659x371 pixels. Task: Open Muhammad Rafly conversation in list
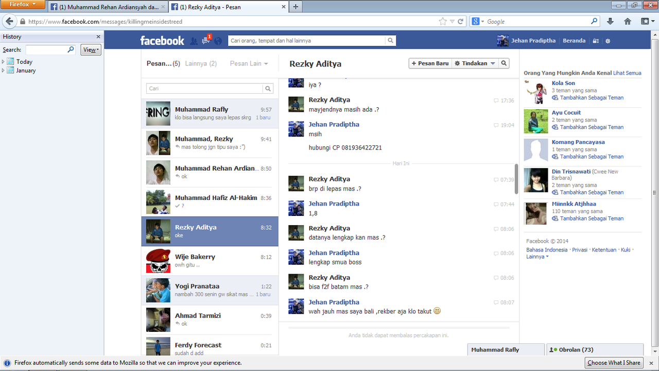(210, 113)
